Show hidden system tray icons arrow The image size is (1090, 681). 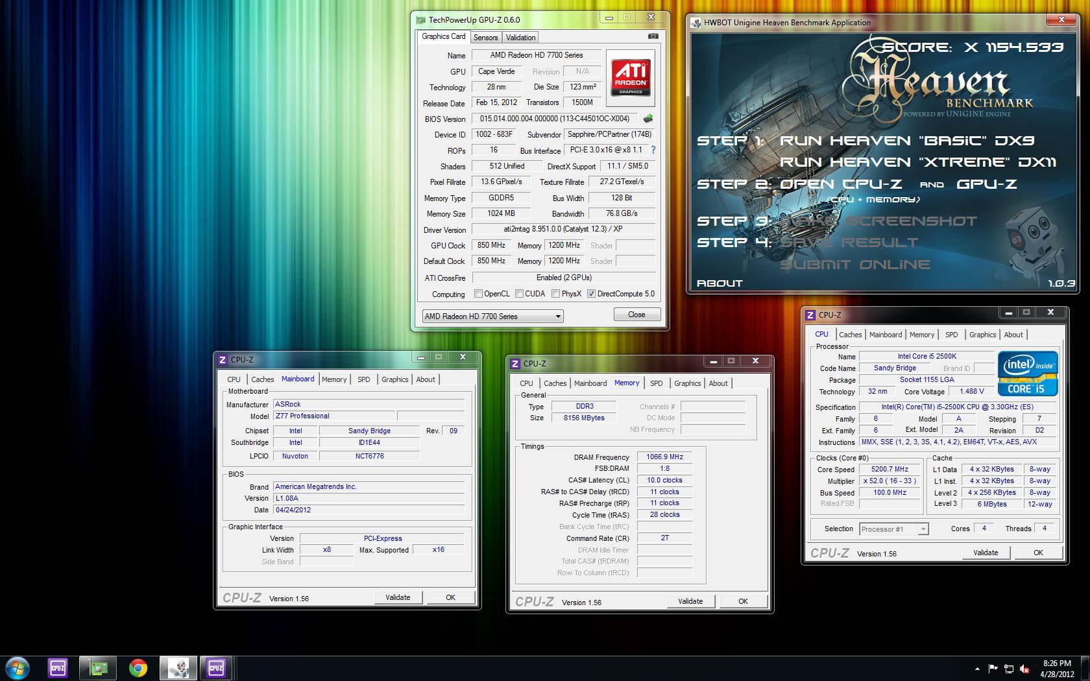[x=977, y=669]
